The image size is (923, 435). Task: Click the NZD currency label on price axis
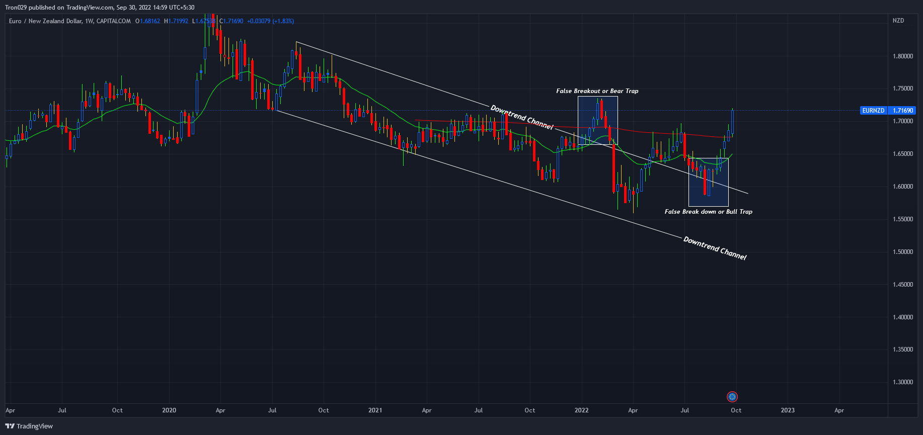[x=898, y=21]
